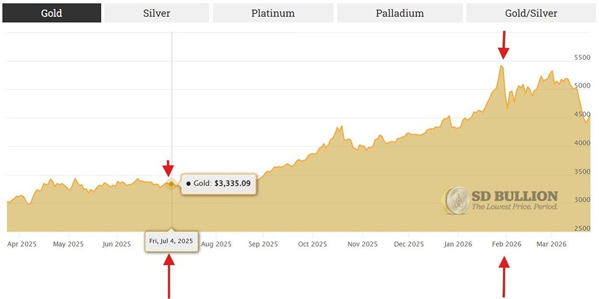Click the red up arrow under the Jul 4 date
The width and height of the screenshot is (599, 299).
pos(169,274)
